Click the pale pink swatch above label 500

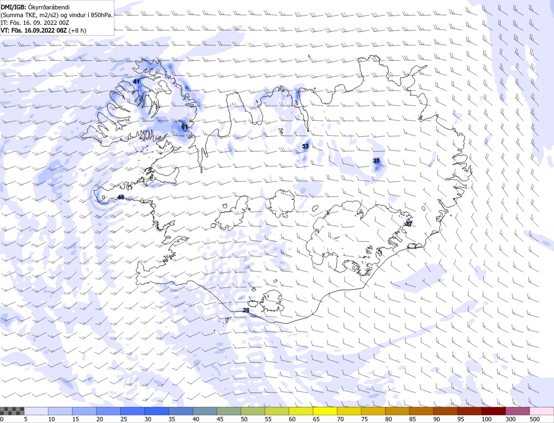tap(542, 411)
